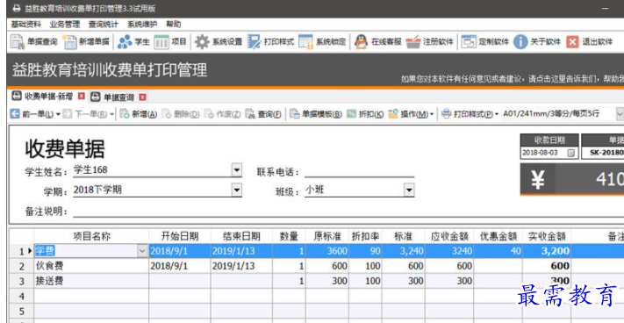Close the 收费单据-新增 tab
The height and width of the screenshot is (323, 624).
click(82, 97)
